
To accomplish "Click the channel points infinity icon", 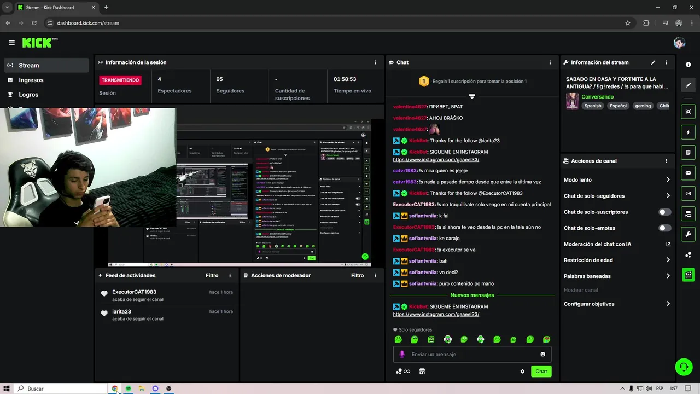I will coord(403,372).
